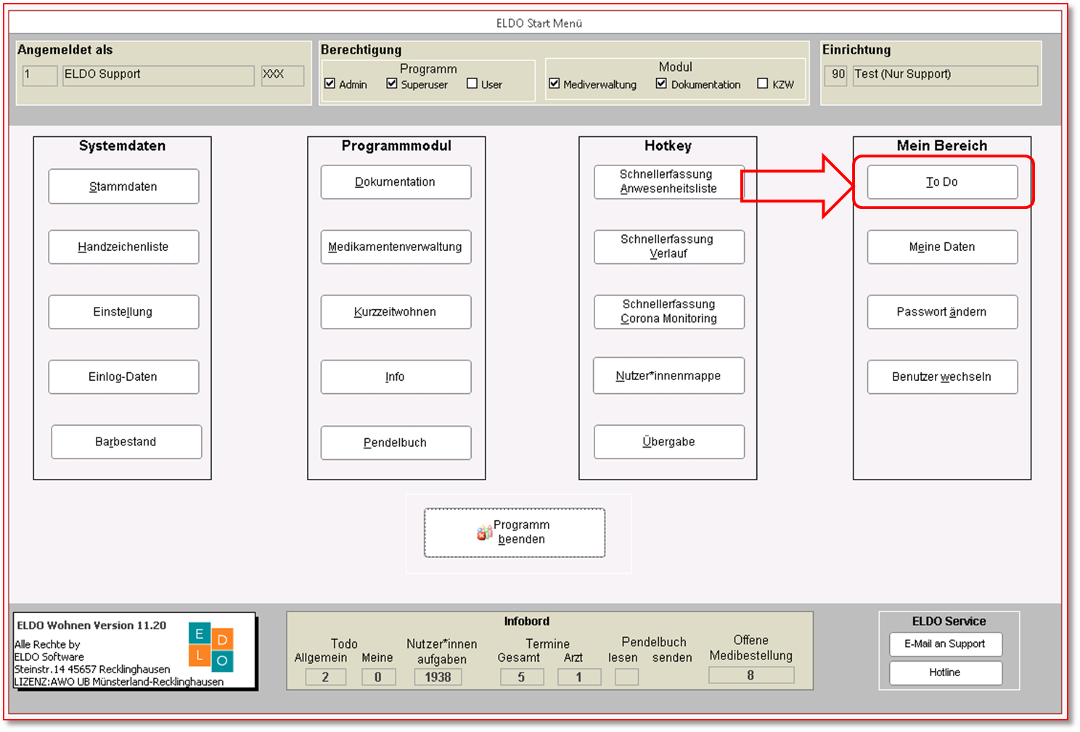Screen dimensions: 1080x732
Task: Click the Übergabe hotkey button
Action: point(668,442)
